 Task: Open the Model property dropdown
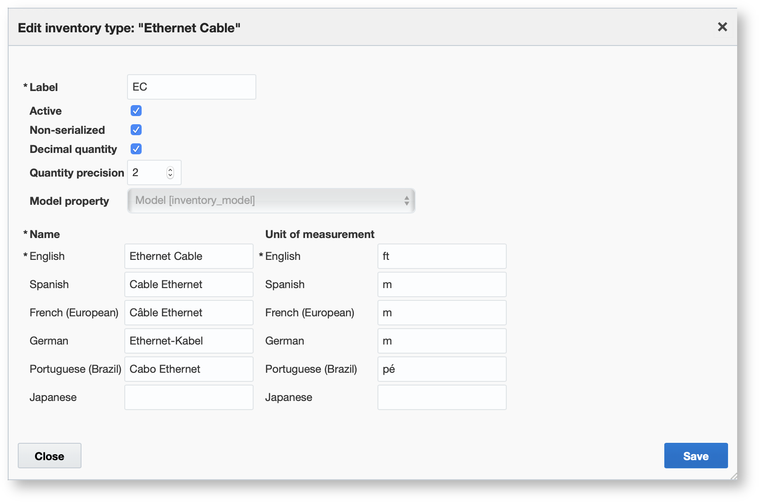click(271, 201)
